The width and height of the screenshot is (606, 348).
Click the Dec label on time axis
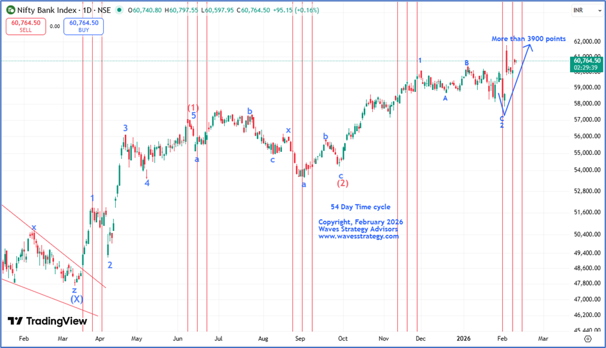pos(421,339)
